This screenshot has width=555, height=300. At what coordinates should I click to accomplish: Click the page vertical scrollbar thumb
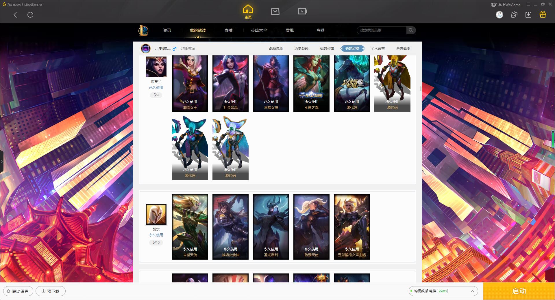(421, 89)
